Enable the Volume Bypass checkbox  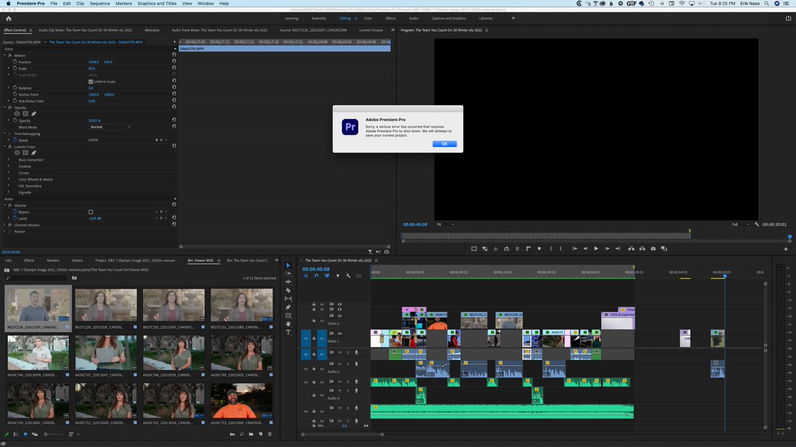pos(91,212)
